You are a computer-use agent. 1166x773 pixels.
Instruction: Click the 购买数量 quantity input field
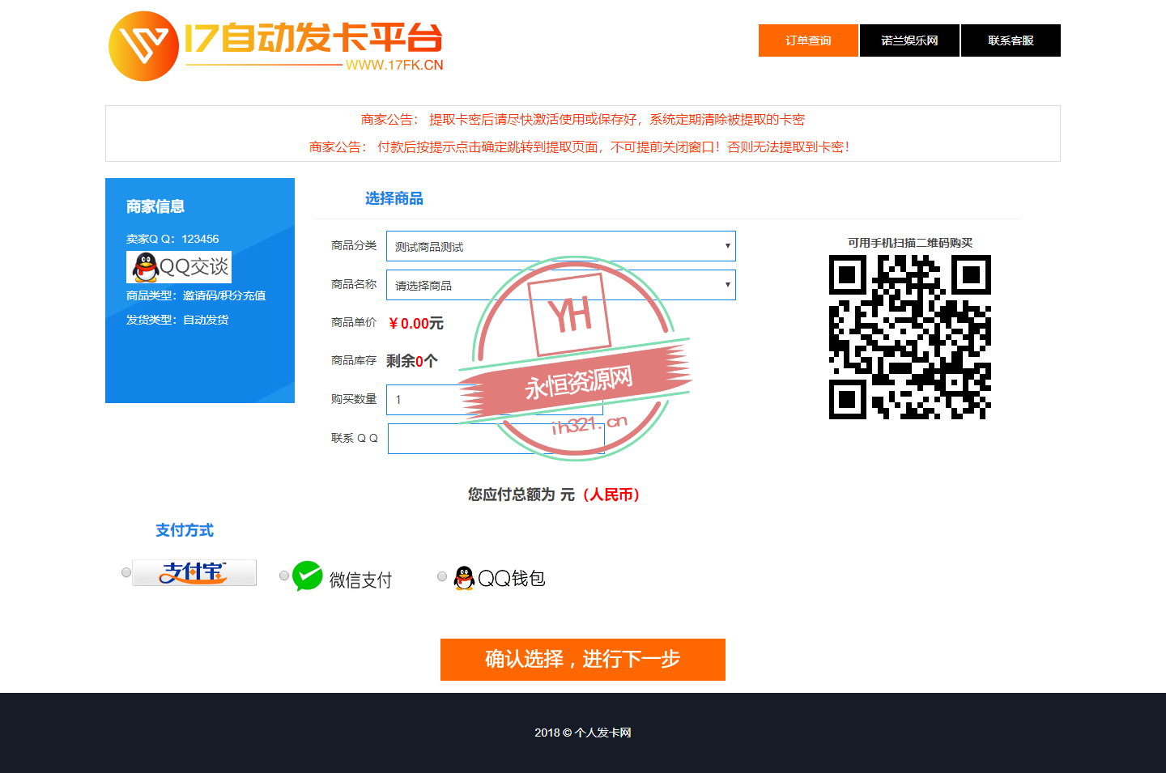[x=496, y=399]
